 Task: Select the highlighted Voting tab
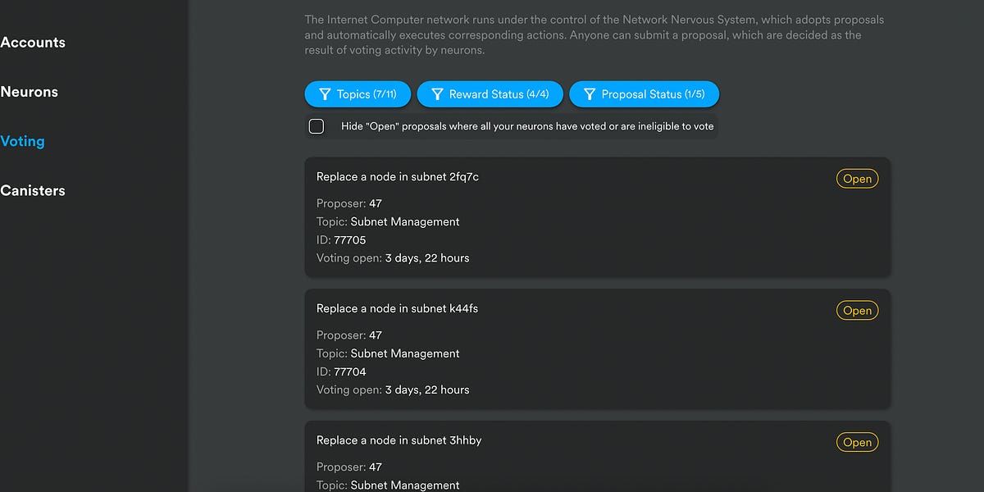(23, 140)
